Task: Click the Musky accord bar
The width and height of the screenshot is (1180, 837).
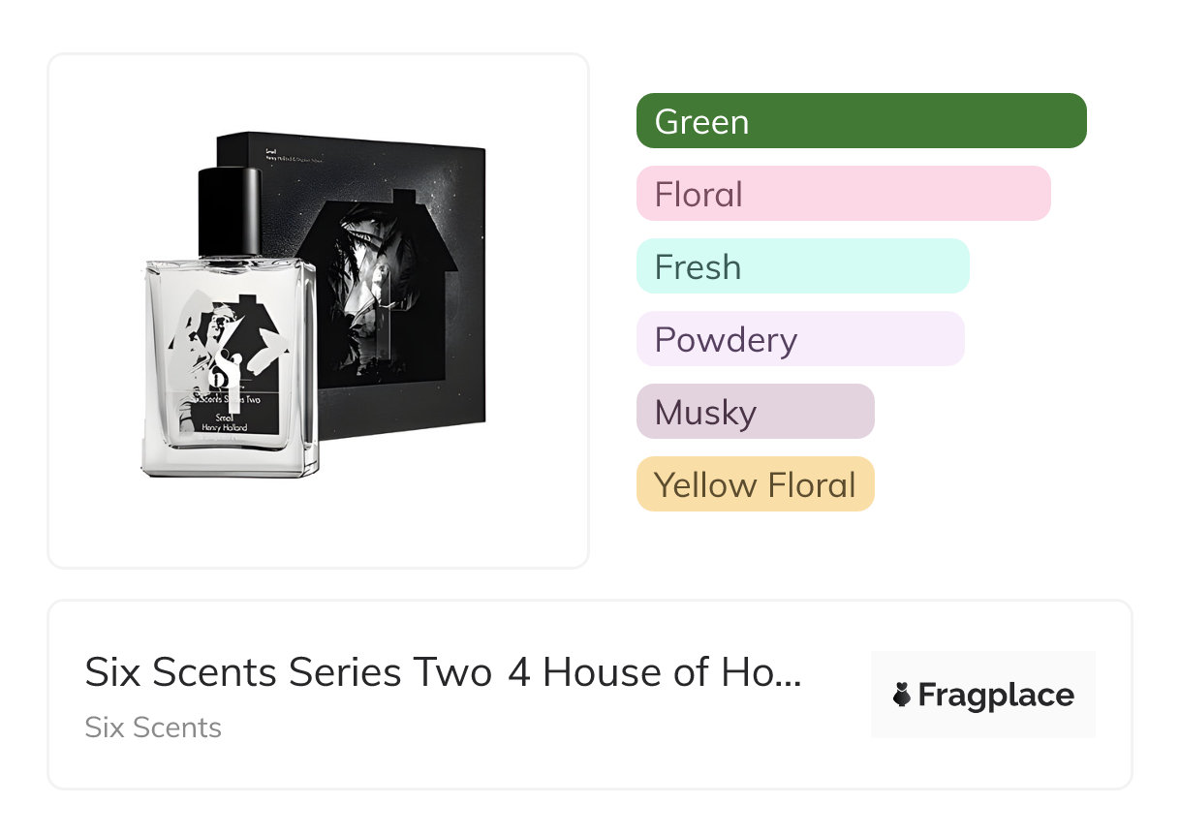Action: pos(756,412)
